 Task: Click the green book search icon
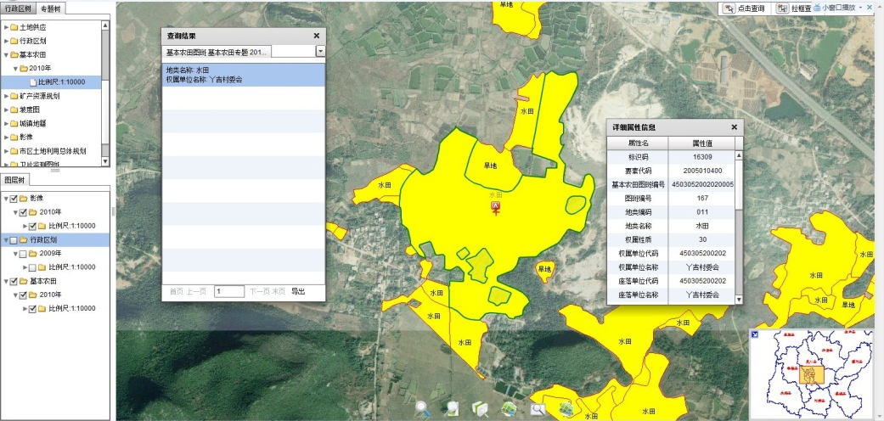[480, 408]
